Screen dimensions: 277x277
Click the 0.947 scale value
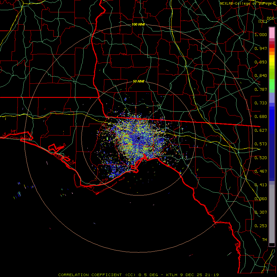tap(261, 48)
